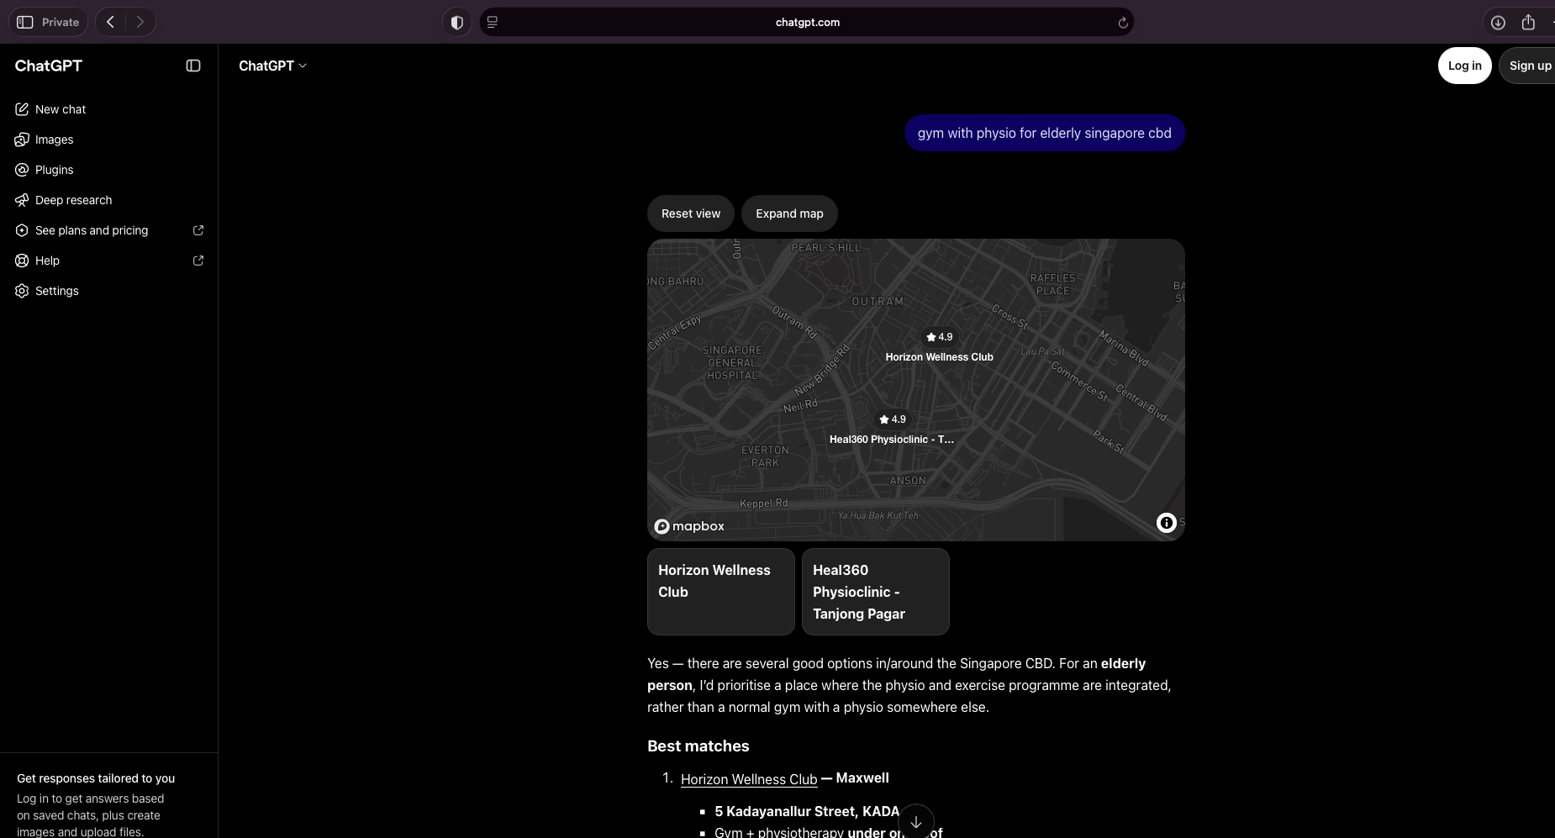Click the chatgpt.com address field
Viewport: 1555px width, 838px height.
tap(807, 23)
